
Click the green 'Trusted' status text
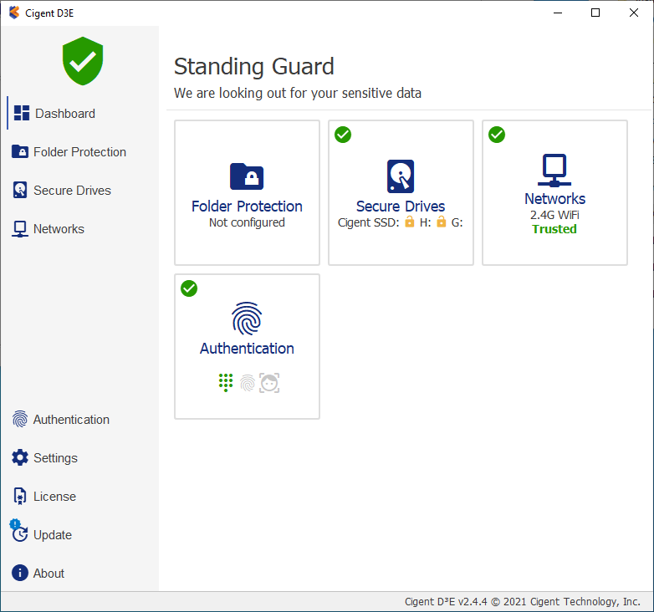[x=554, y=229]
